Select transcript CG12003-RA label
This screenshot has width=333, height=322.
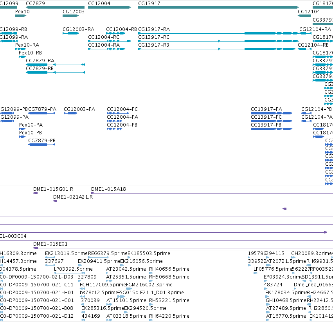click(78, 29)
